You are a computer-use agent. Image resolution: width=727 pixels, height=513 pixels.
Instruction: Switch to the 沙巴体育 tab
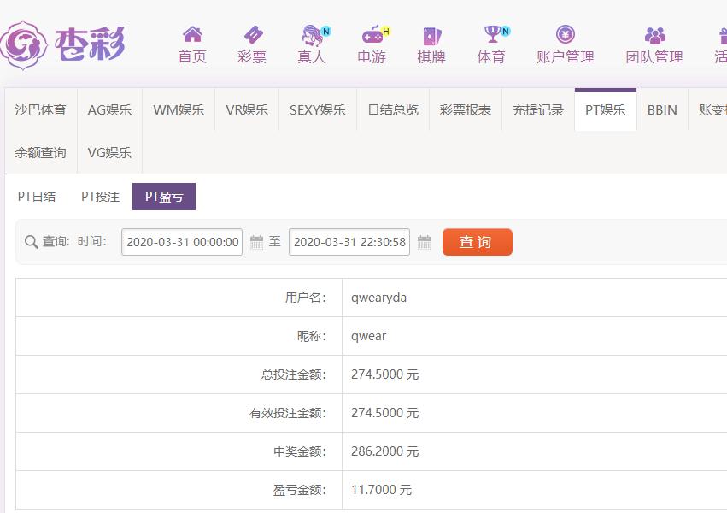pyautogui.click(x=40, y=110)
